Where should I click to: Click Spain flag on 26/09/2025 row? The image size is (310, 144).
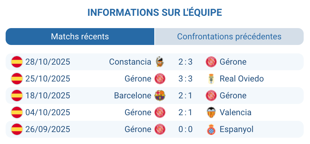point(17,129)
